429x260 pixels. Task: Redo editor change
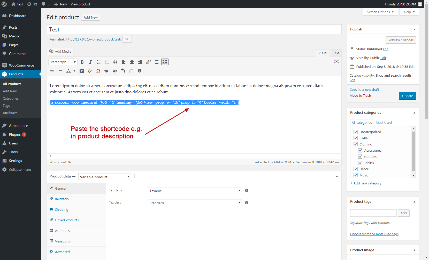131,71
